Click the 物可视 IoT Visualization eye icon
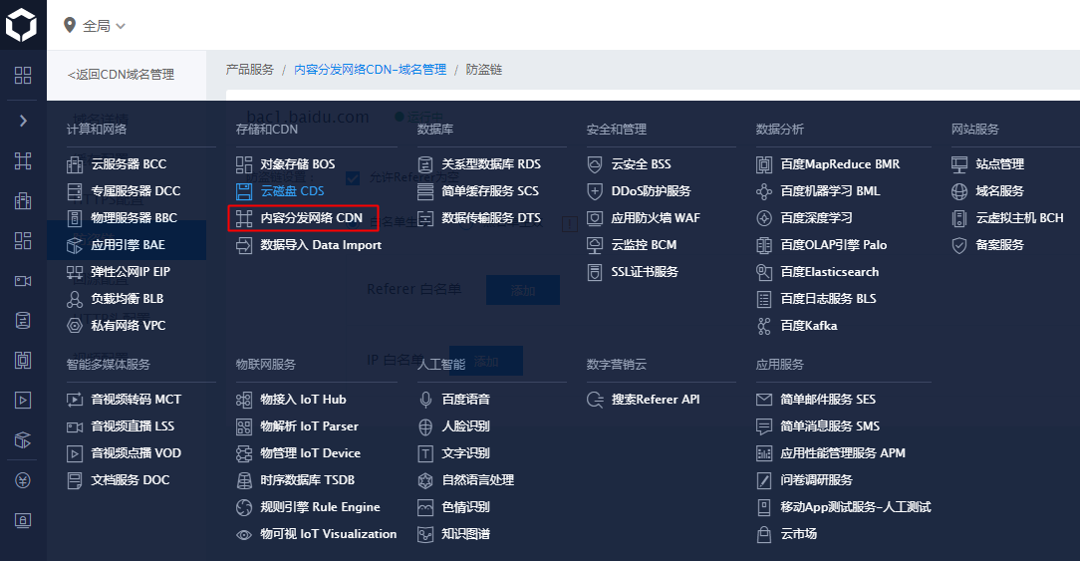1080x561 pixels. 244,534
